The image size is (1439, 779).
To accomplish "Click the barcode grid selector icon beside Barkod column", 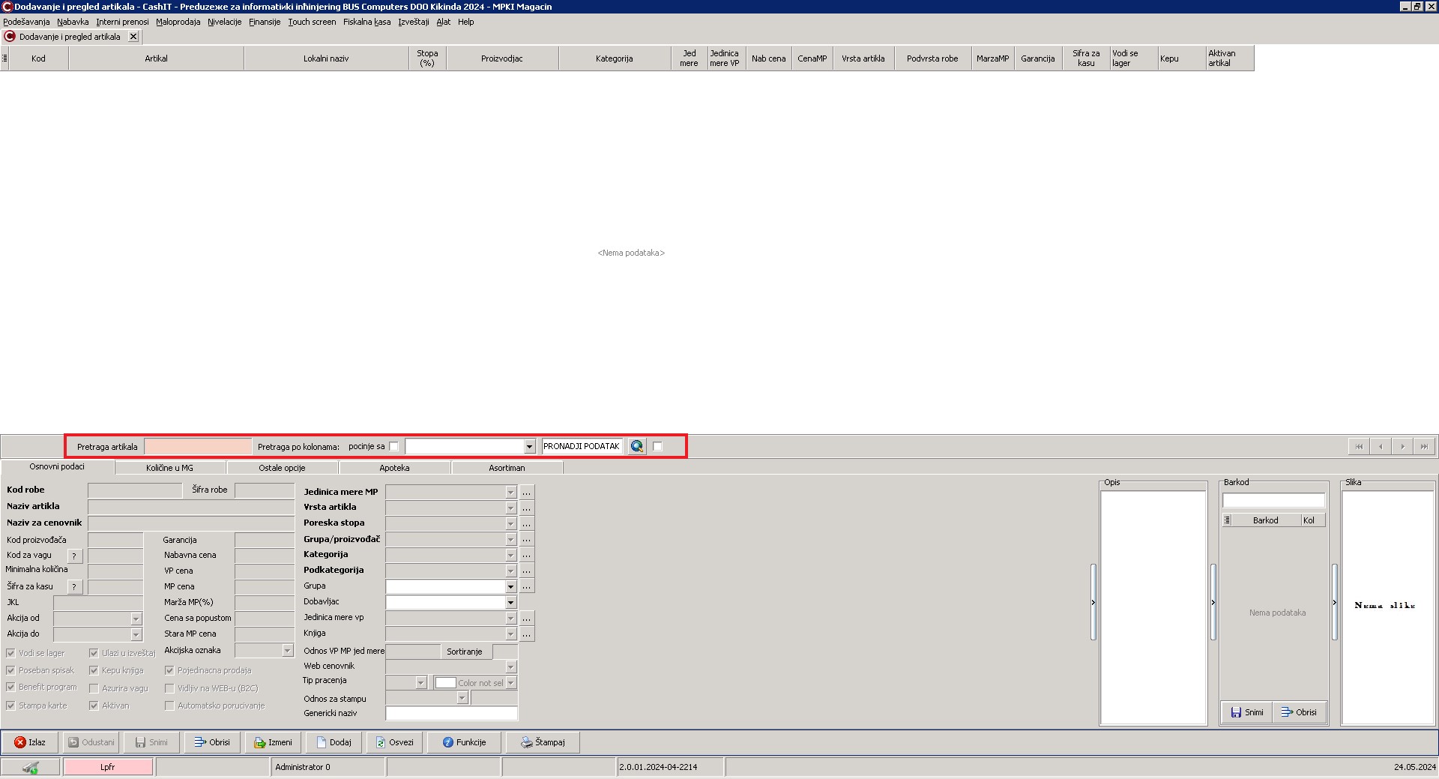I will point(1227,520).
